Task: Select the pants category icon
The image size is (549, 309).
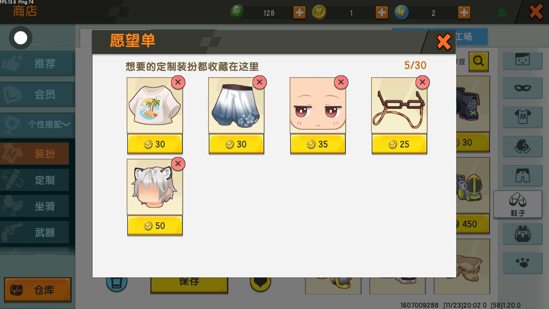Action: pyautogui.click(x=522, y=176)
